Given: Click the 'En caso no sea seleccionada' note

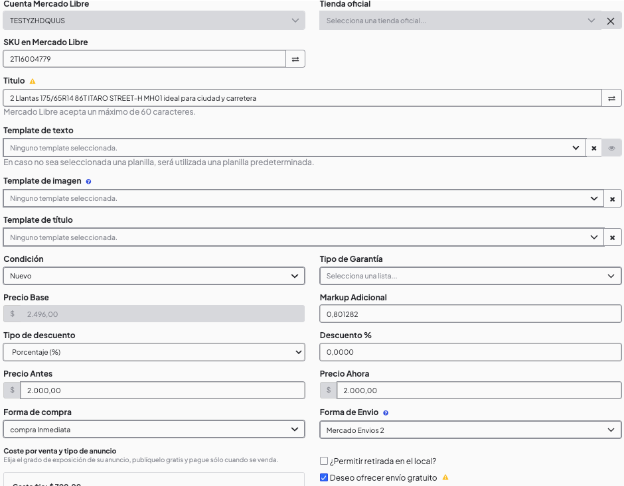Looking at the screenshot, I should click(159, 162).
